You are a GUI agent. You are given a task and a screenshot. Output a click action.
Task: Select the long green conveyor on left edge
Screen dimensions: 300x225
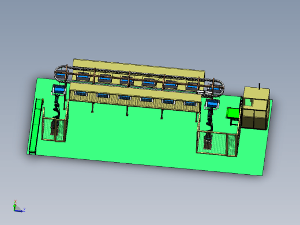tap(36, 126)
